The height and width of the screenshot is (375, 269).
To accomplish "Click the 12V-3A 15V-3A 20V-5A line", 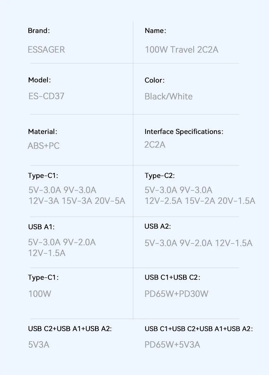I will (x=77, y=201).
